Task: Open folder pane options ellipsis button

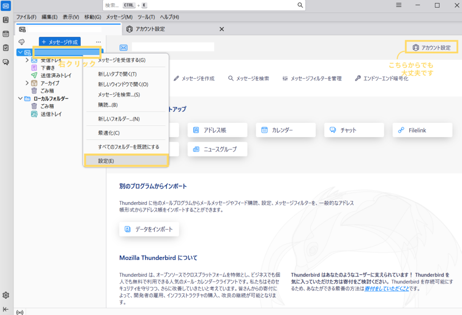Action: click(x=98, y=42)
